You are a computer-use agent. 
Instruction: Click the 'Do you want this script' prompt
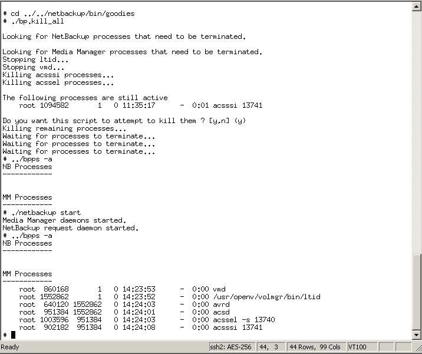[124, 121]
